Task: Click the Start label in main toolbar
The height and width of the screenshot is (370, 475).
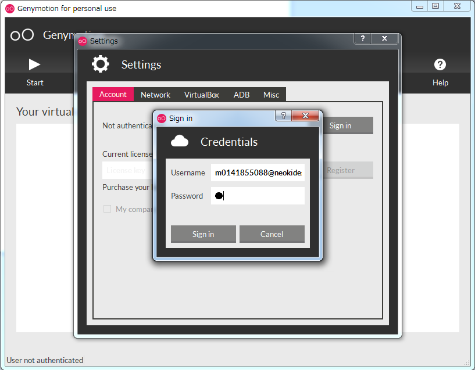Action: (35, 82)
